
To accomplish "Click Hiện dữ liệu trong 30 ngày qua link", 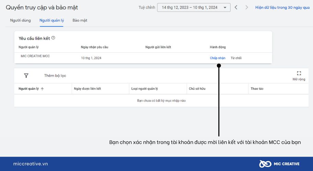I will (282, 8).
